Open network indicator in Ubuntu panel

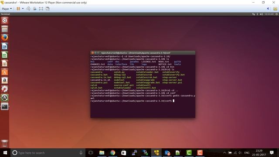(x=253, y=14)
